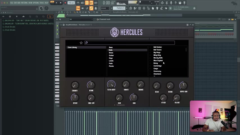Stop playback with the stop button
Screen dimensions: 240x135
pyautogui.click(x=61, y=3)
